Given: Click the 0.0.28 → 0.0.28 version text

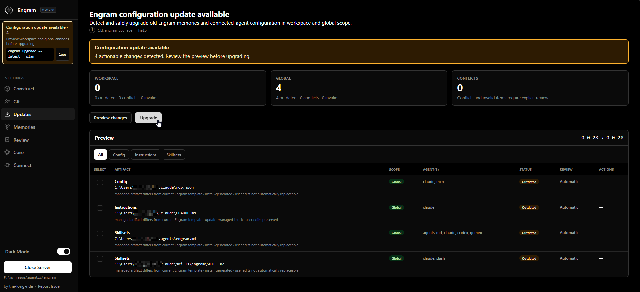Looking at the screenshot, I should click(x=602, y=138).
